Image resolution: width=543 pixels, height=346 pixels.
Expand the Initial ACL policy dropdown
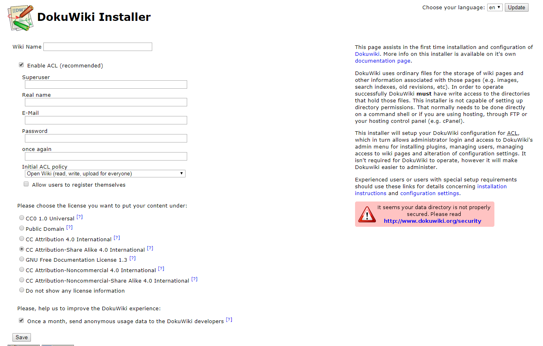pos(105,174)
